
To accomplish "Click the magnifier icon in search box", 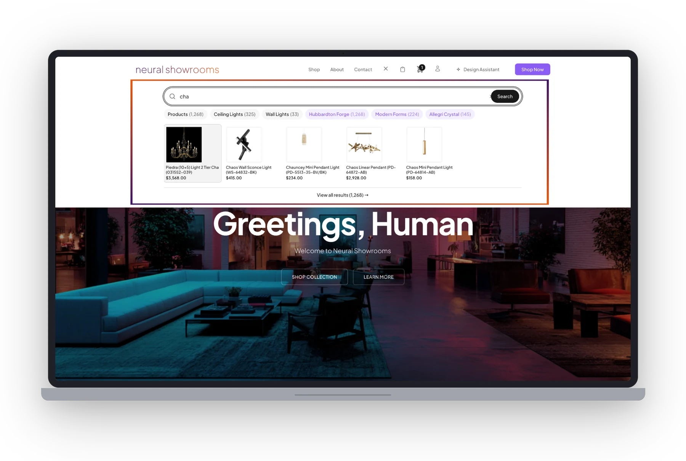I will point(172,96).
